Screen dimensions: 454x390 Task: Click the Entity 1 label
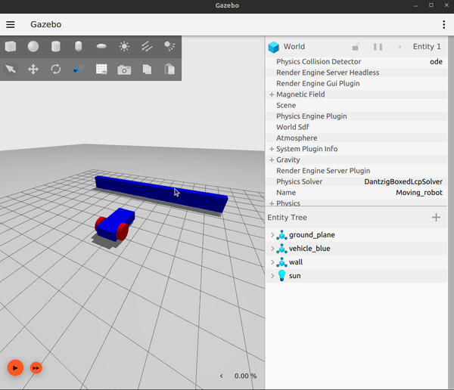[x=427, y=47]
